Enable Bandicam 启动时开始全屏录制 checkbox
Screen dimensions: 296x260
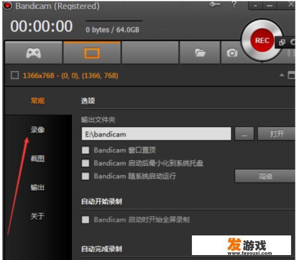click(x=85, y=220)
